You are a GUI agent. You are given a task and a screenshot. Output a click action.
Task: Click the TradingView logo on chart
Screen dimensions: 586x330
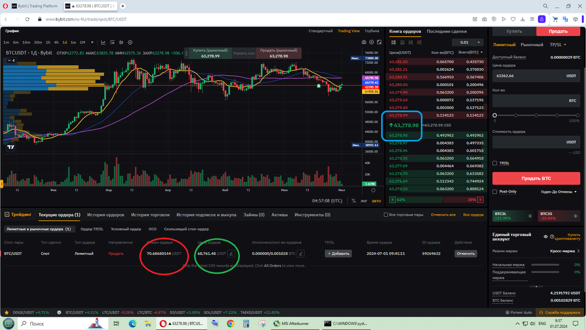click(11, 147)
